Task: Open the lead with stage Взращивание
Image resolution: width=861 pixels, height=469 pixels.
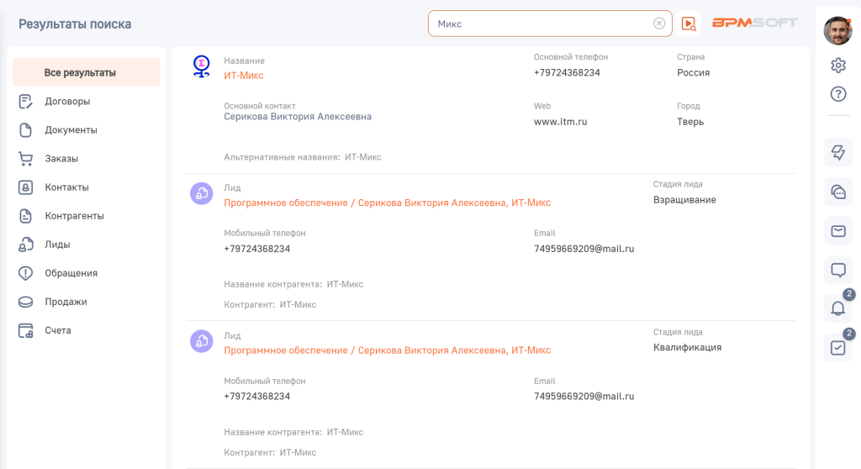Action: coord(387,203)
